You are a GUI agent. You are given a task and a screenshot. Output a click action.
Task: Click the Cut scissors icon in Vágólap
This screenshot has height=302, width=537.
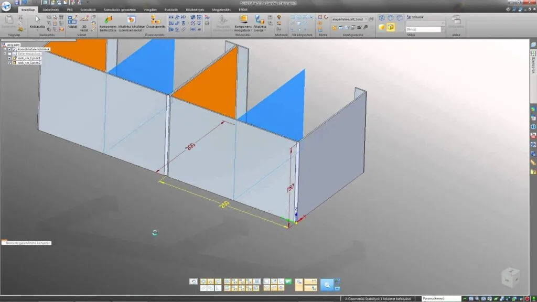20,17
